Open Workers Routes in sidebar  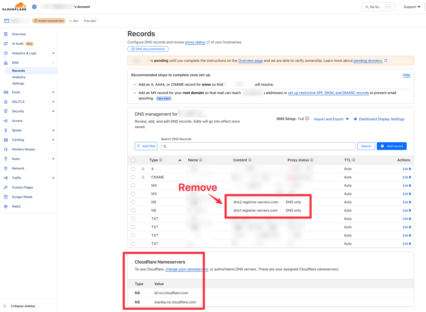[23, 149]
